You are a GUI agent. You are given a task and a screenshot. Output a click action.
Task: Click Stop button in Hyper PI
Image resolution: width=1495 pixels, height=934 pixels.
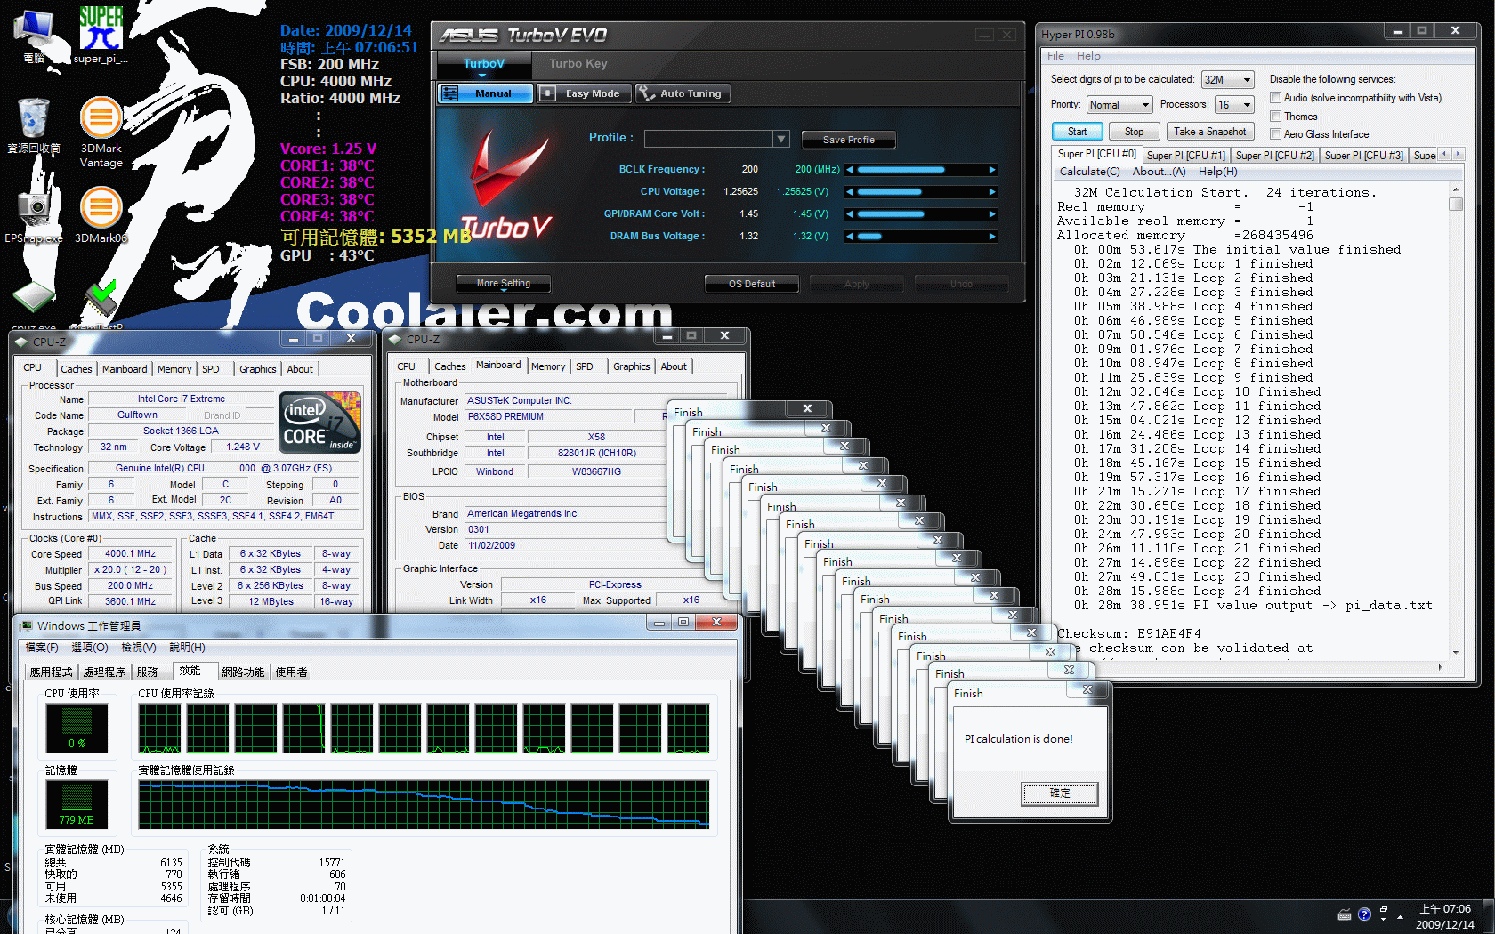[1134, 132]
